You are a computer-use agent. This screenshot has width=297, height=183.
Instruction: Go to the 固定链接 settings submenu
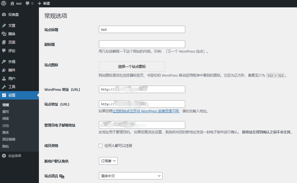(x=9, y=139)
